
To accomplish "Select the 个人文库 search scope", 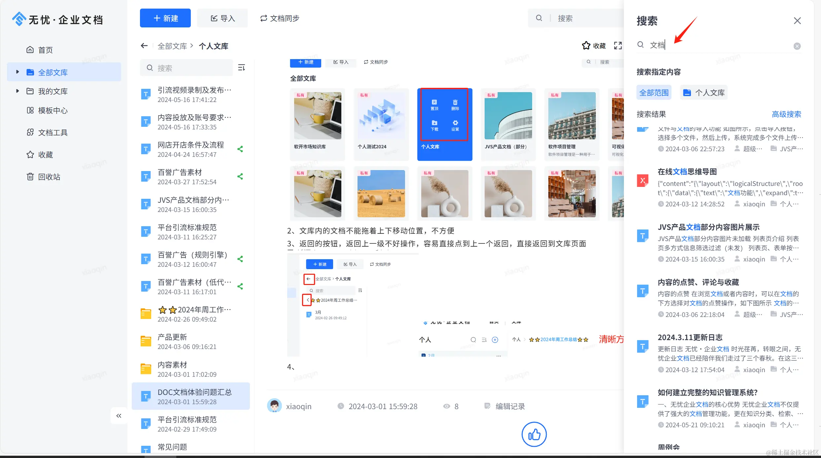I will 704,93.
